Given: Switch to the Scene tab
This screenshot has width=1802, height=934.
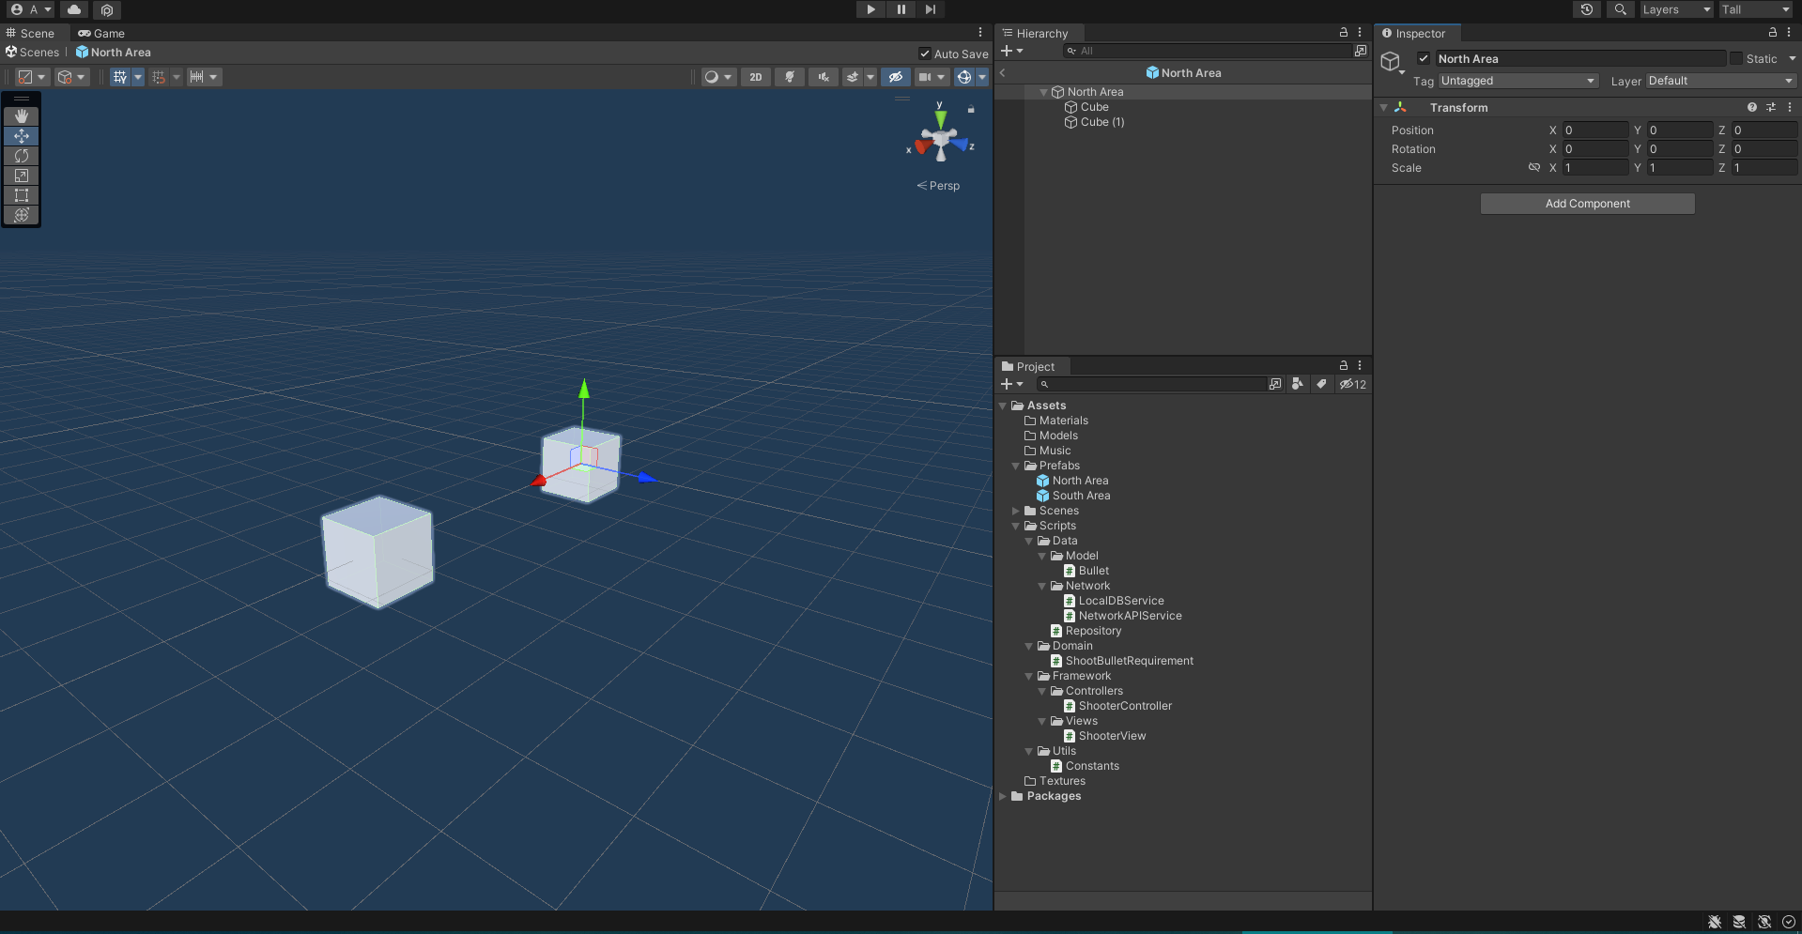Looking at the screenshot, I should tap(30, 33).
